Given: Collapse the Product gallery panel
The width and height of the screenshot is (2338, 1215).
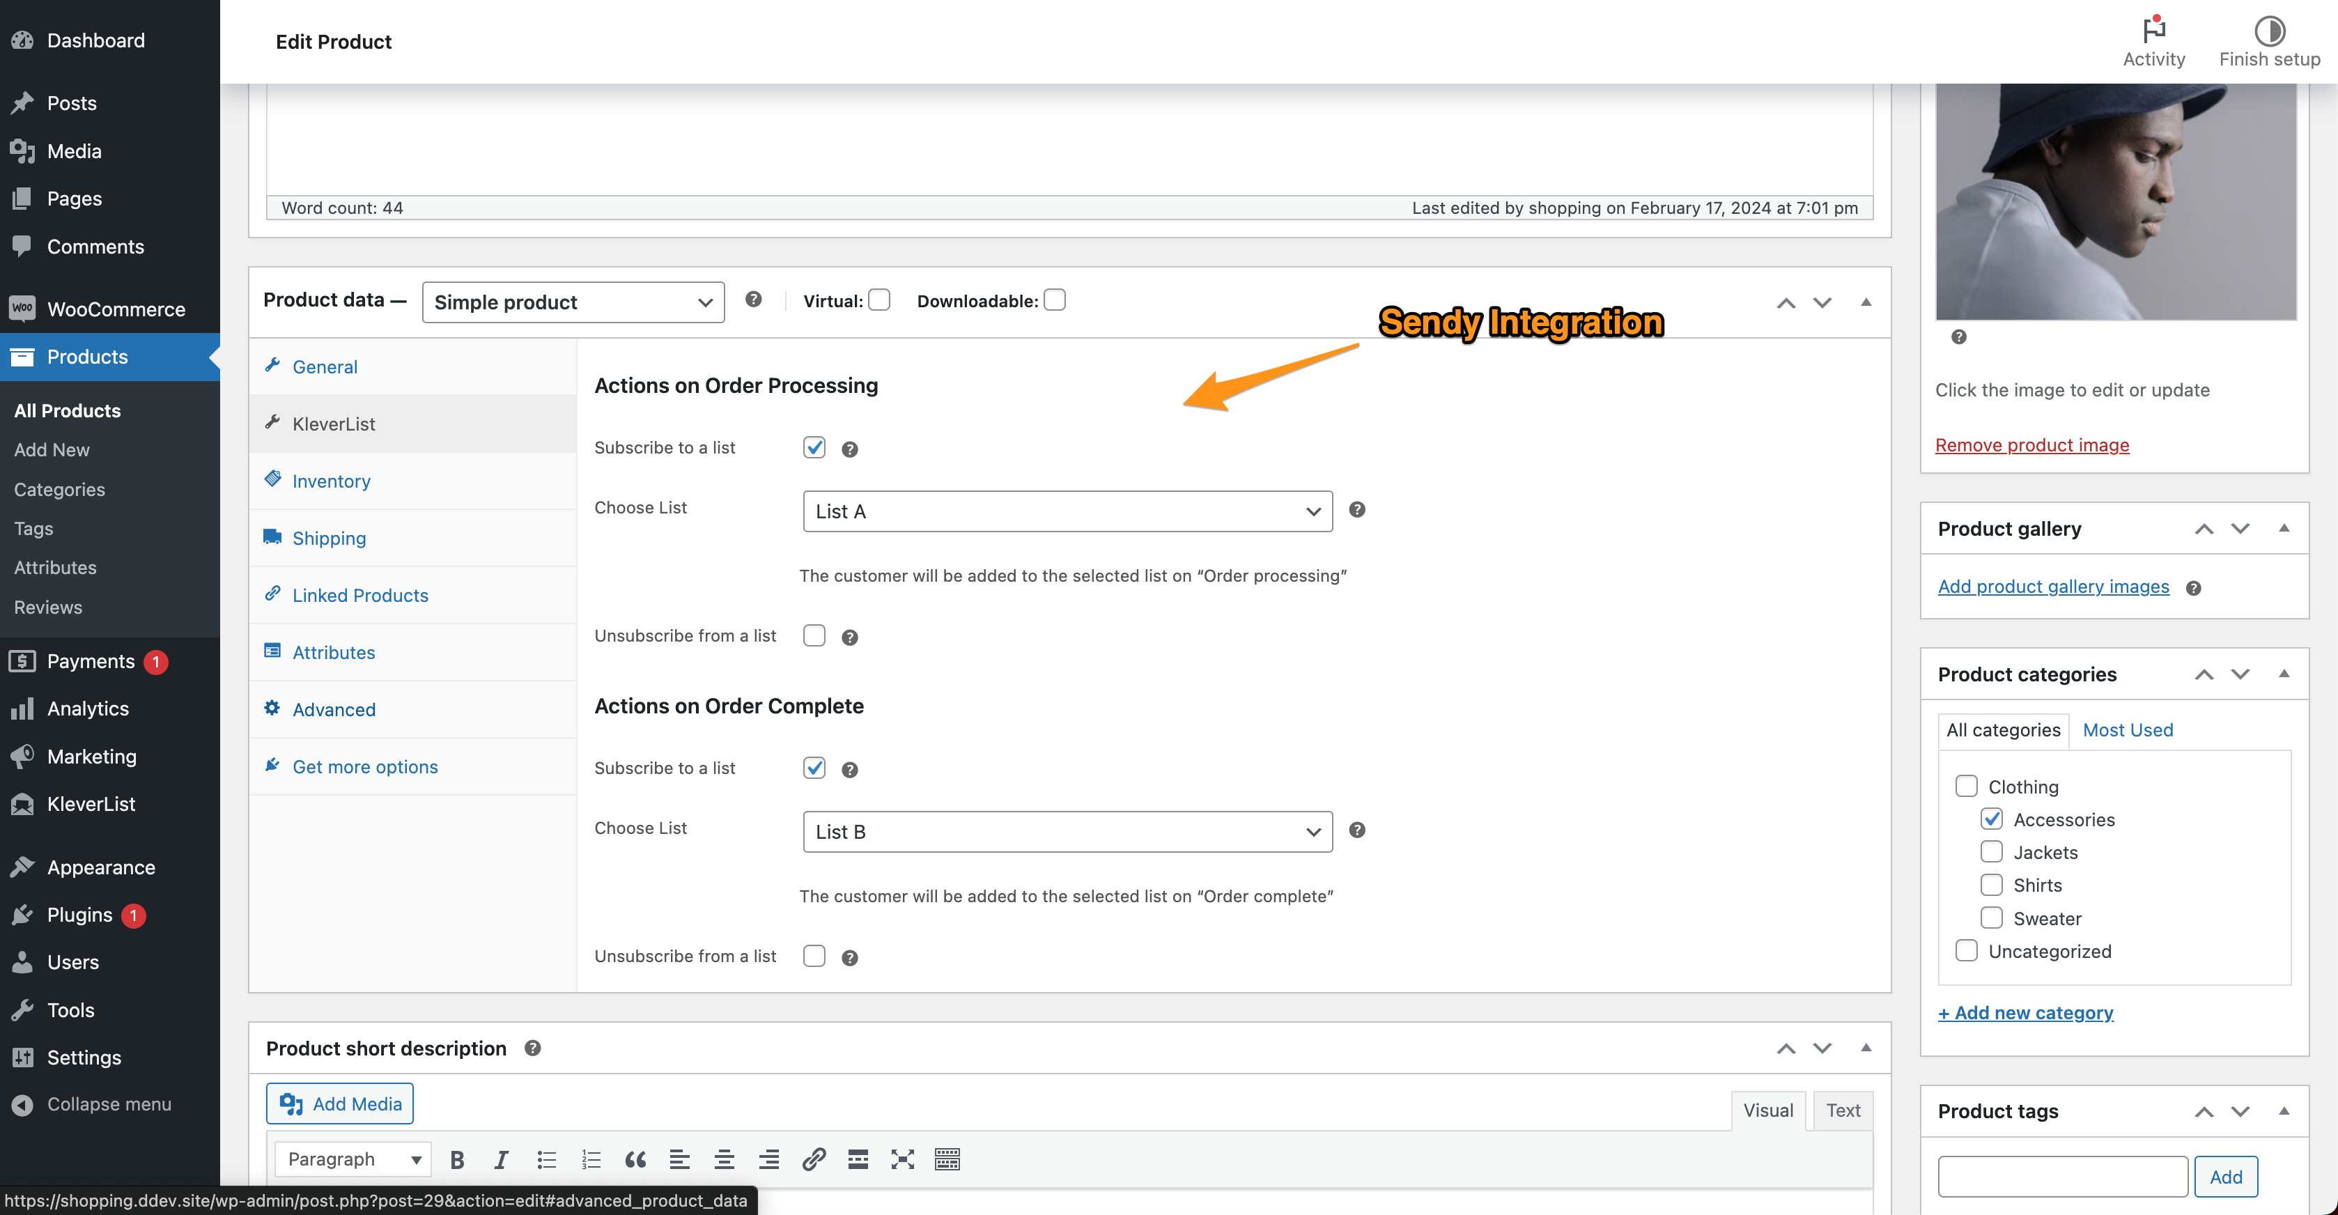Looking at the screenshot, I should pos(2284,528).
